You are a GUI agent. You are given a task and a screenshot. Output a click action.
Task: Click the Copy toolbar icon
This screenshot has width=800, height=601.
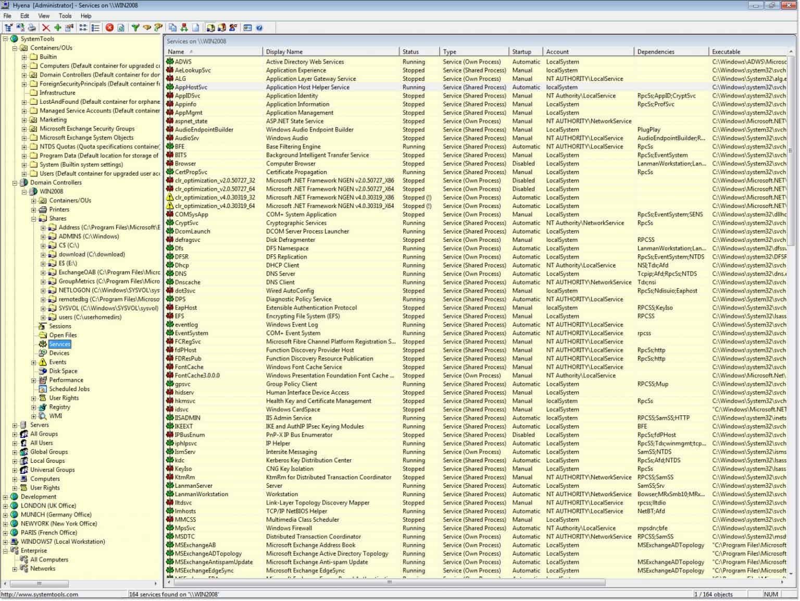coord(172,28)
